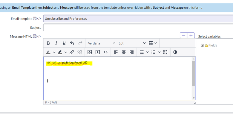Align text center
The image size is (233, 114).
tap(124, 52)
